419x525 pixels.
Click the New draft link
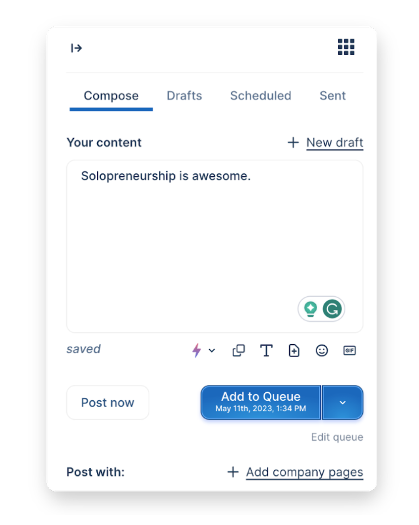pyautogui.click(x=334, y=142)
